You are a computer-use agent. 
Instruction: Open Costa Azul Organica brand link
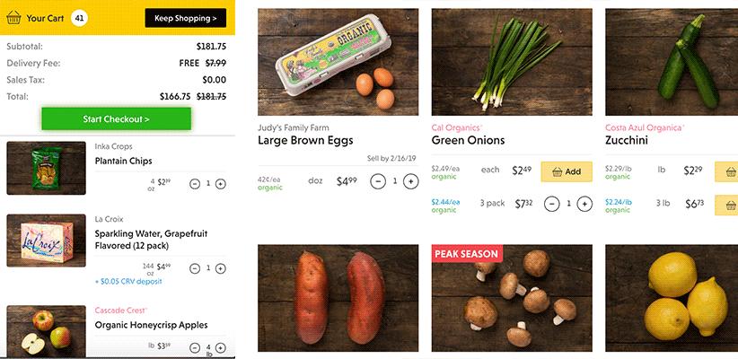(x=644, y=127)
